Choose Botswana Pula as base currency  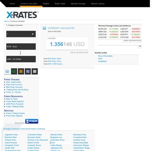pos(80,135)
